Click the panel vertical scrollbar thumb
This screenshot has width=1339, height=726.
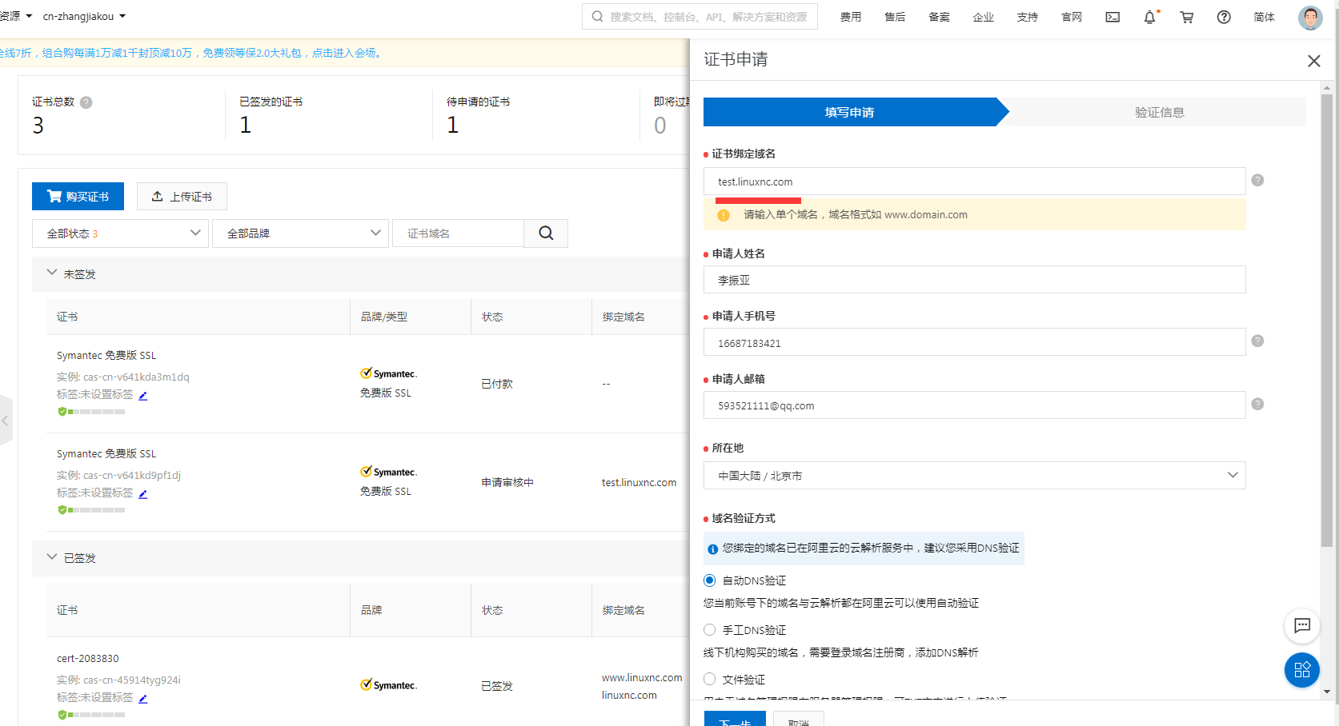(x=1326, y=320)
